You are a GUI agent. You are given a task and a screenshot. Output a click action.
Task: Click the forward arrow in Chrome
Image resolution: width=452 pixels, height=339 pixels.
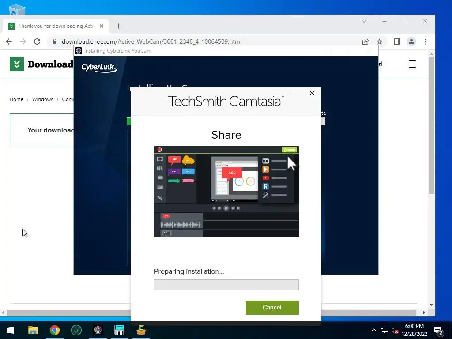coord(23,41)
